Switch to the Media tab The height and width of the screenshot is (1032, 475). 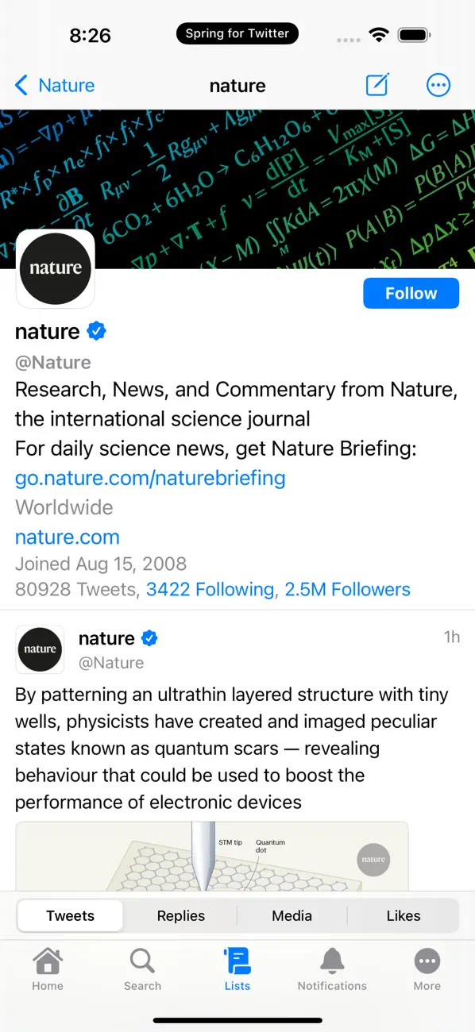tap(292, 915)
